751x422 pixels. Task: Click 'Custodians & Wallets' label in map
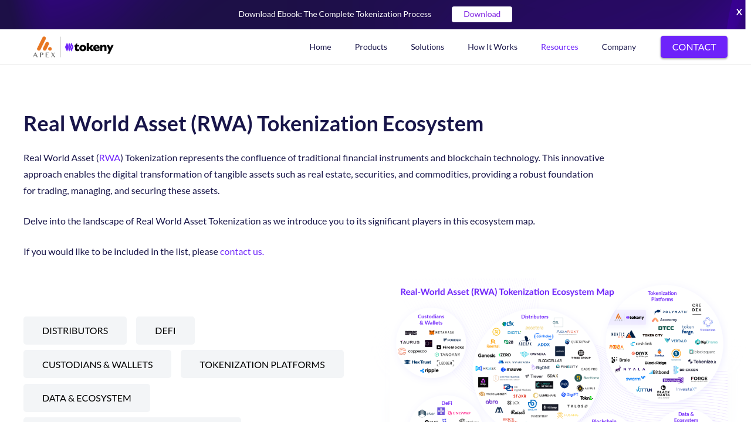tap(431, 319)
